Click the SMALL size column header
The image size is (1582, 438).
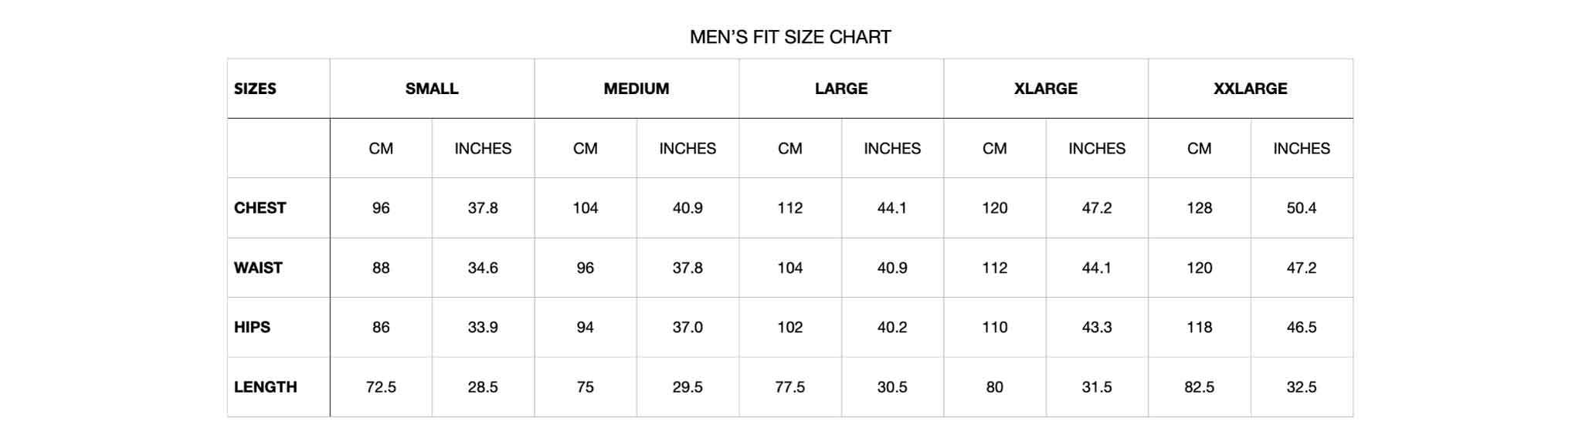point(432,89)
